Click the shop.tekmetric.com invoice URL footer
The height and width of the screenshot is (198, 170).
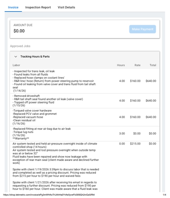[x=49, y=195]
